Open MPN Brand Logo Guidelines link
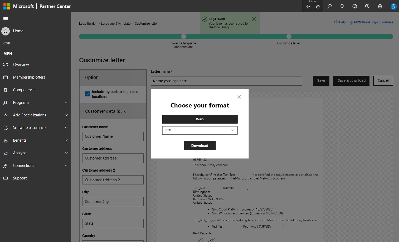The width and height of the screenshot is (399, 242). 372,22
